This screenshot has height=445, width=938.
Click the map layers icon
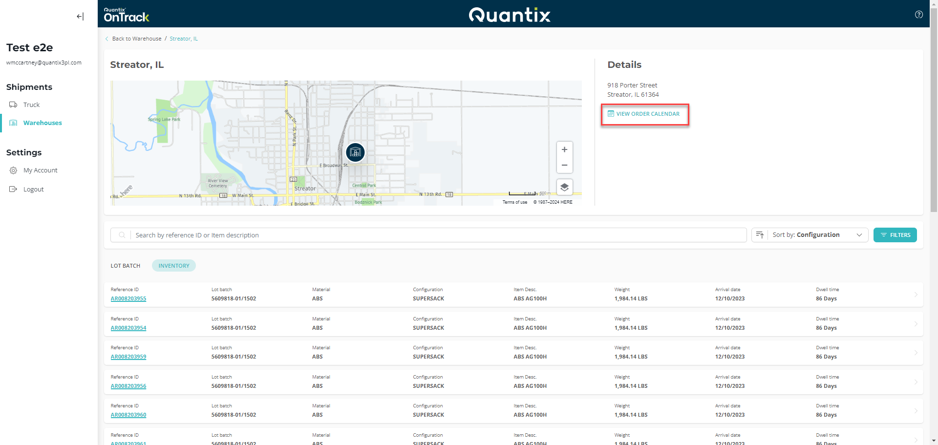[564, 187]
